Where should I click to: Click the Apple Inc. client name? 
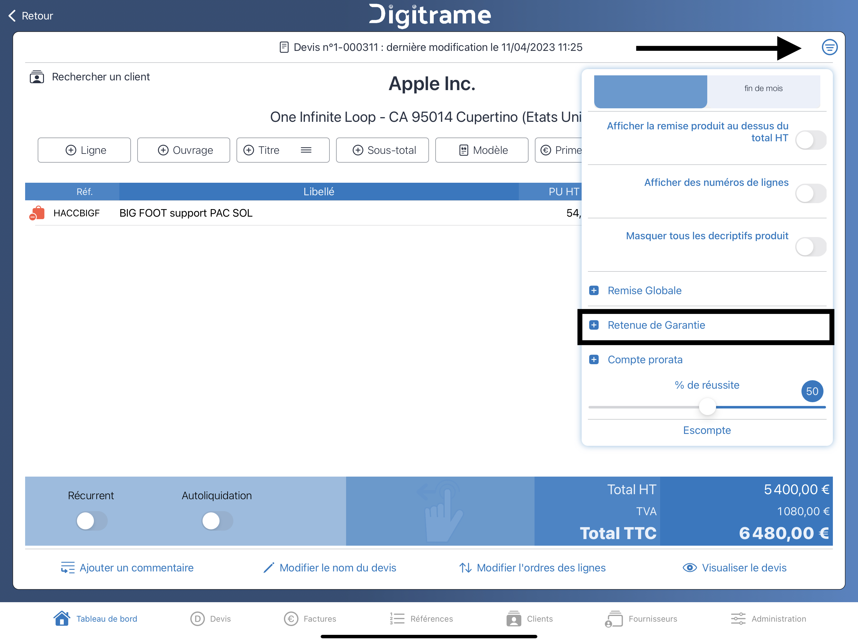[432, 84]
